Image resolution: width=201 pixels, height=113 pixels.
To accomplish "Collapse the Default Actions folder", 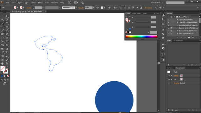I will coord(174,17).
